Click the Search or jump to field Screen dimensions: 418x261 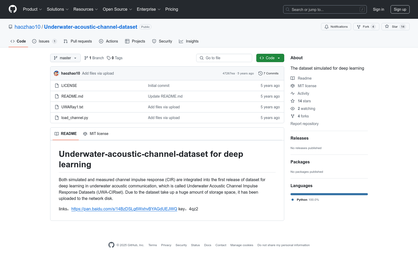[325, 9]
